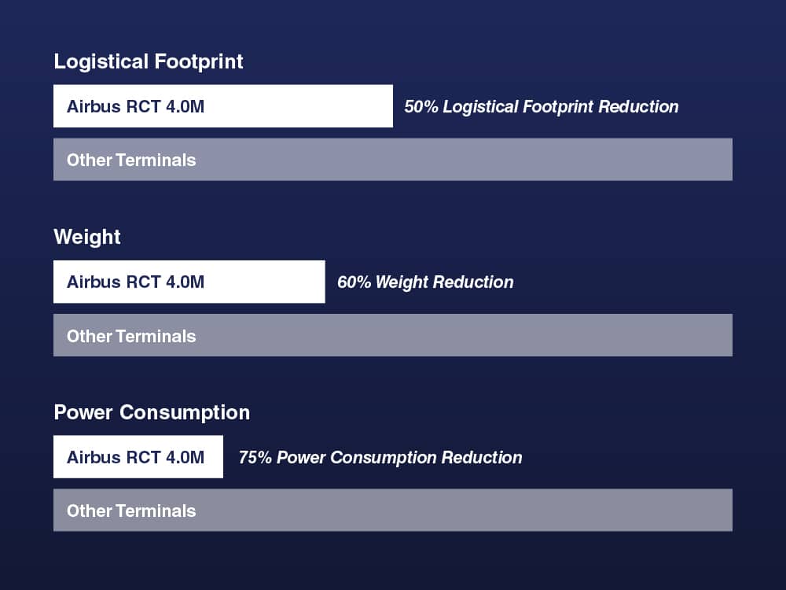Click Airbus RCT 4.0M text in Logistical Footprint section

135,107
